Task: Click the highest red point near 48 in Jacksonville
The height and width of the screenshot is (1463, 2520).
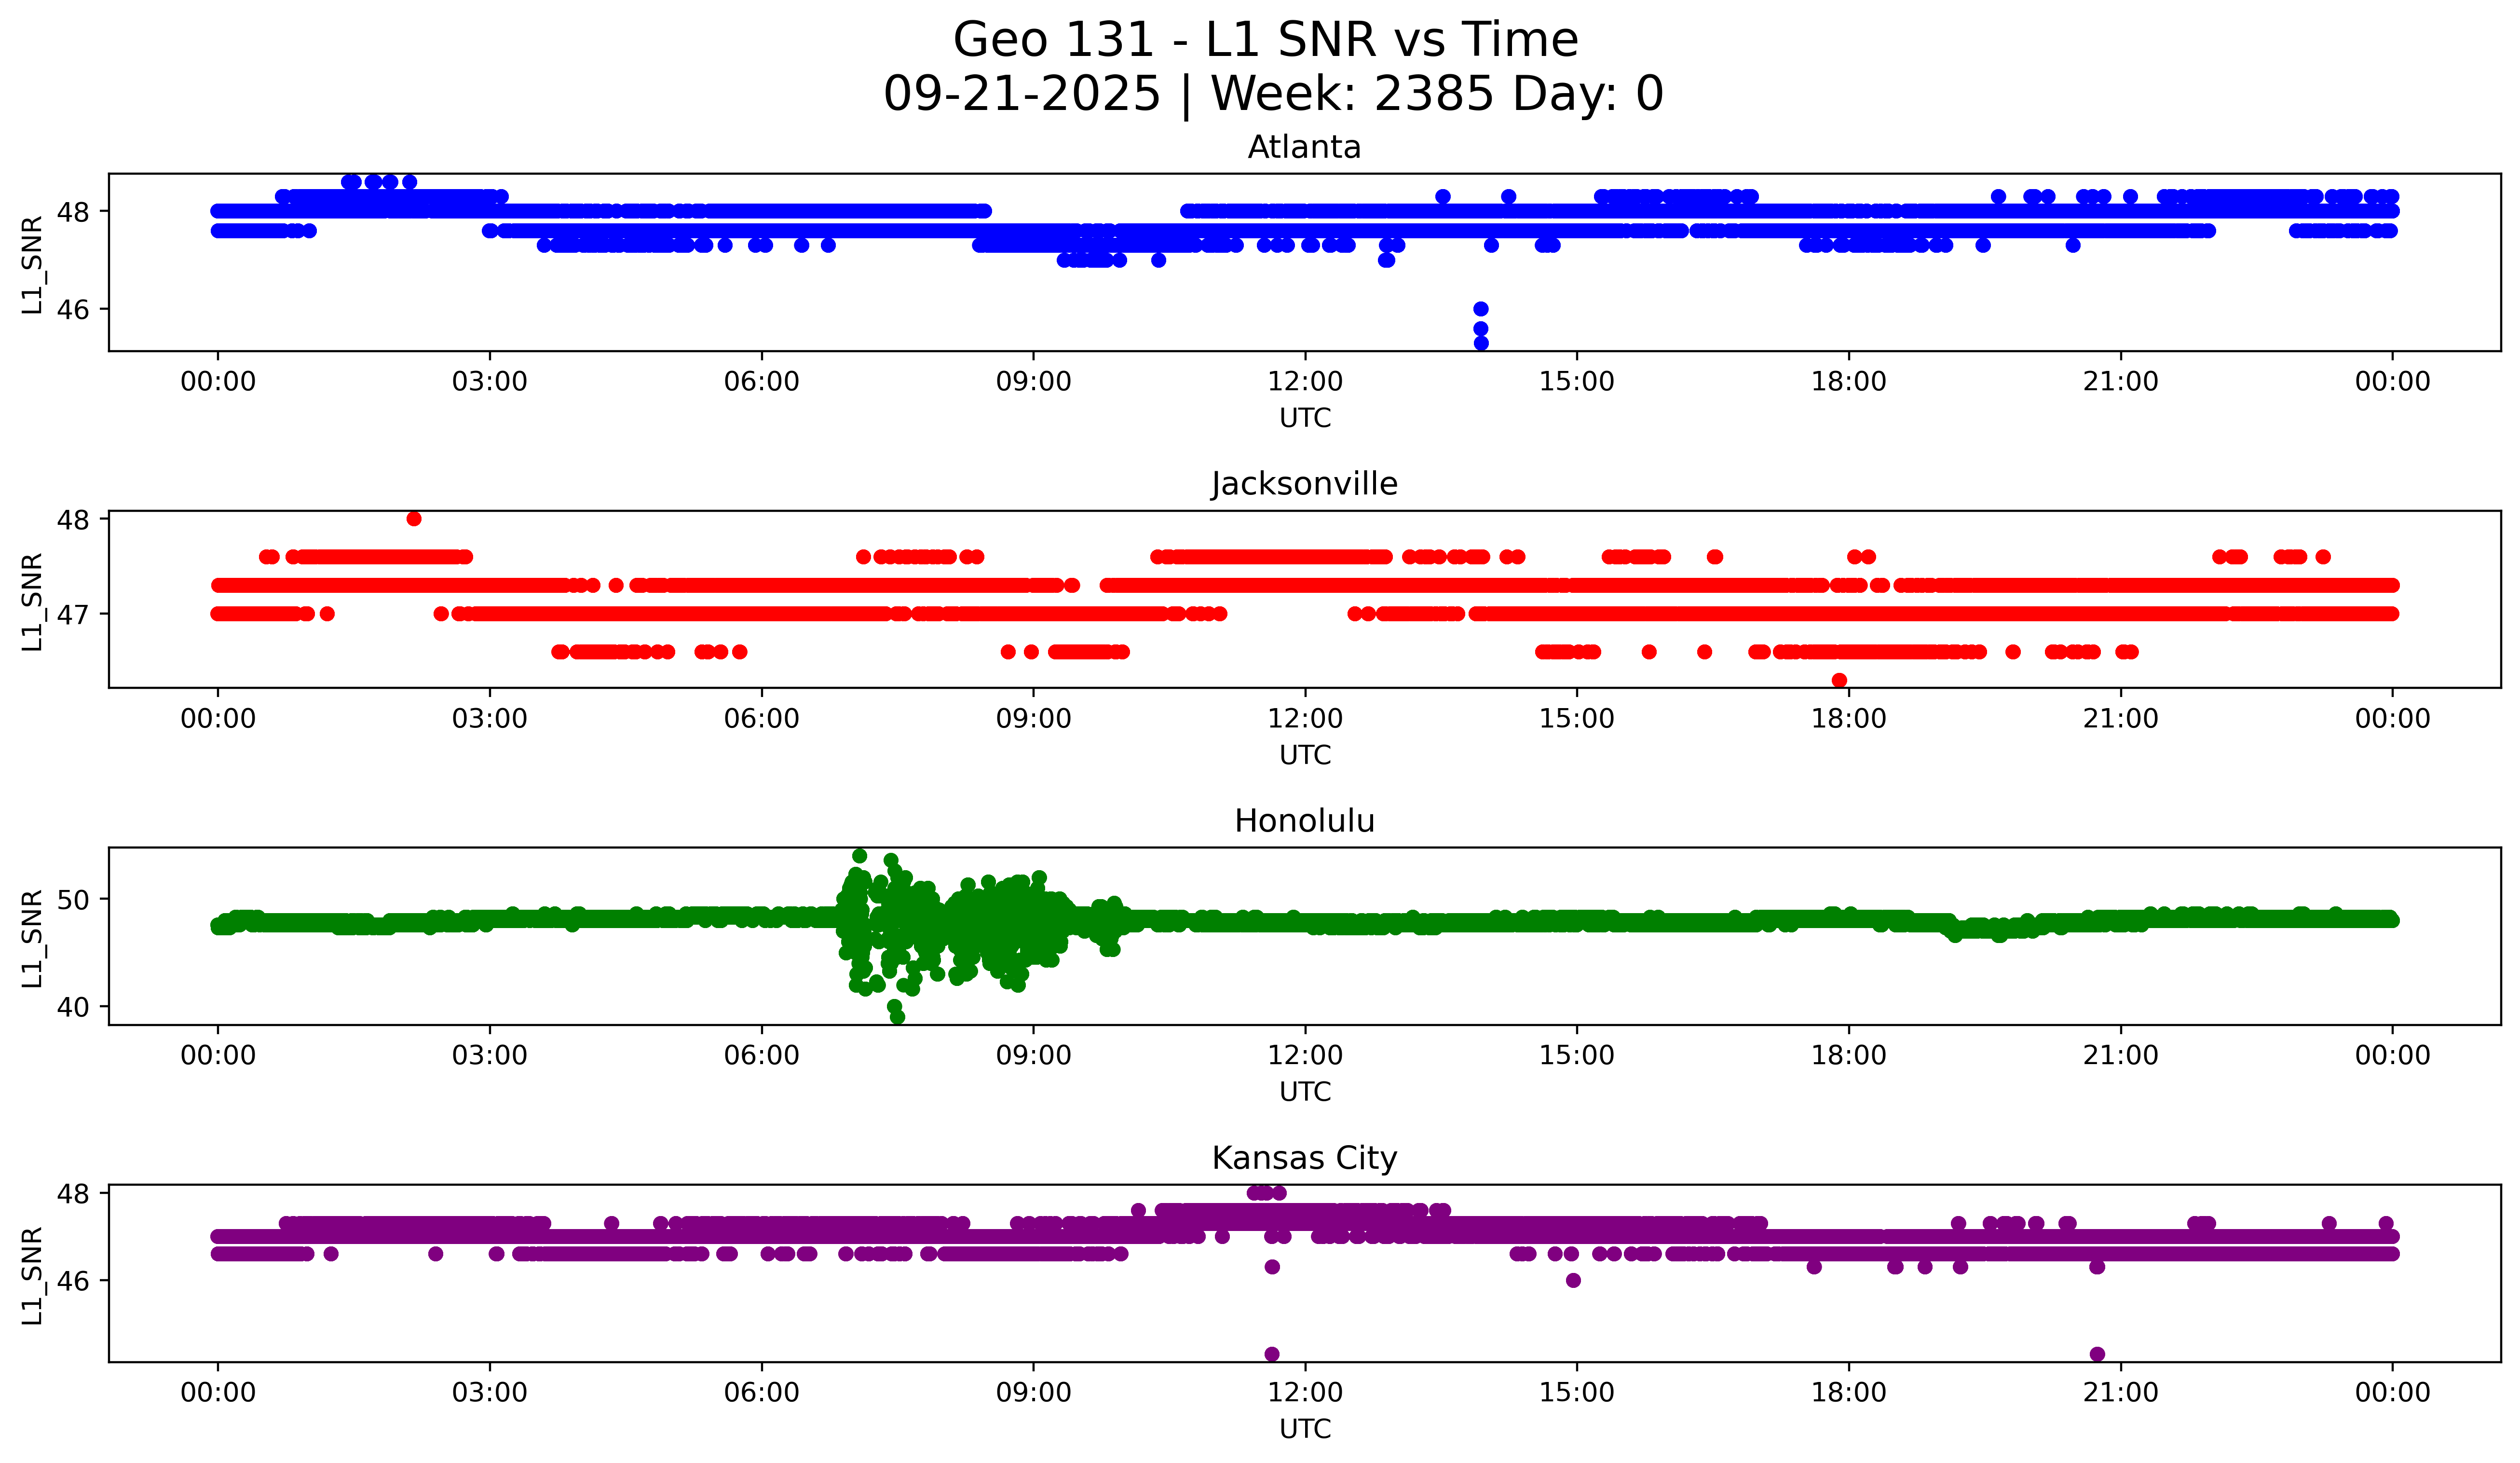Action: [414, 519]
